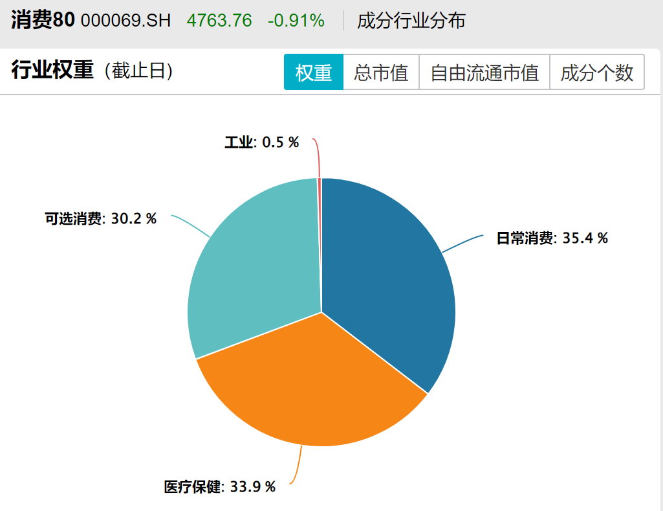Select the 权重 tab

pyautogui.click(x=314, y=73)
